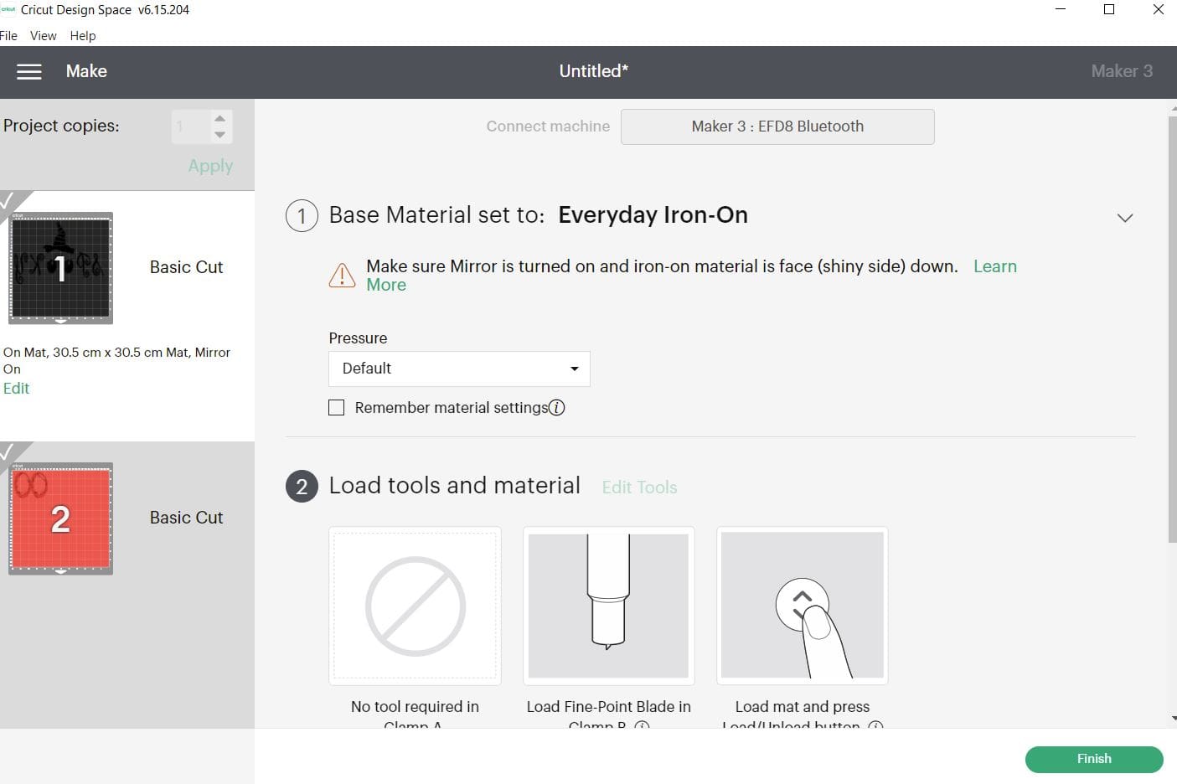Click the Load mat and press caption text
The height and width of the screenshot is (784, 1177).
(803, 715)
